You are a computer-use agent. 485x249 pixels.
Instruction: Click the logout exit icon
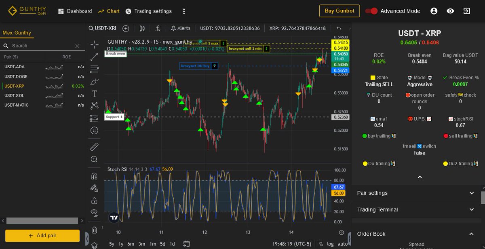[467, 11]
